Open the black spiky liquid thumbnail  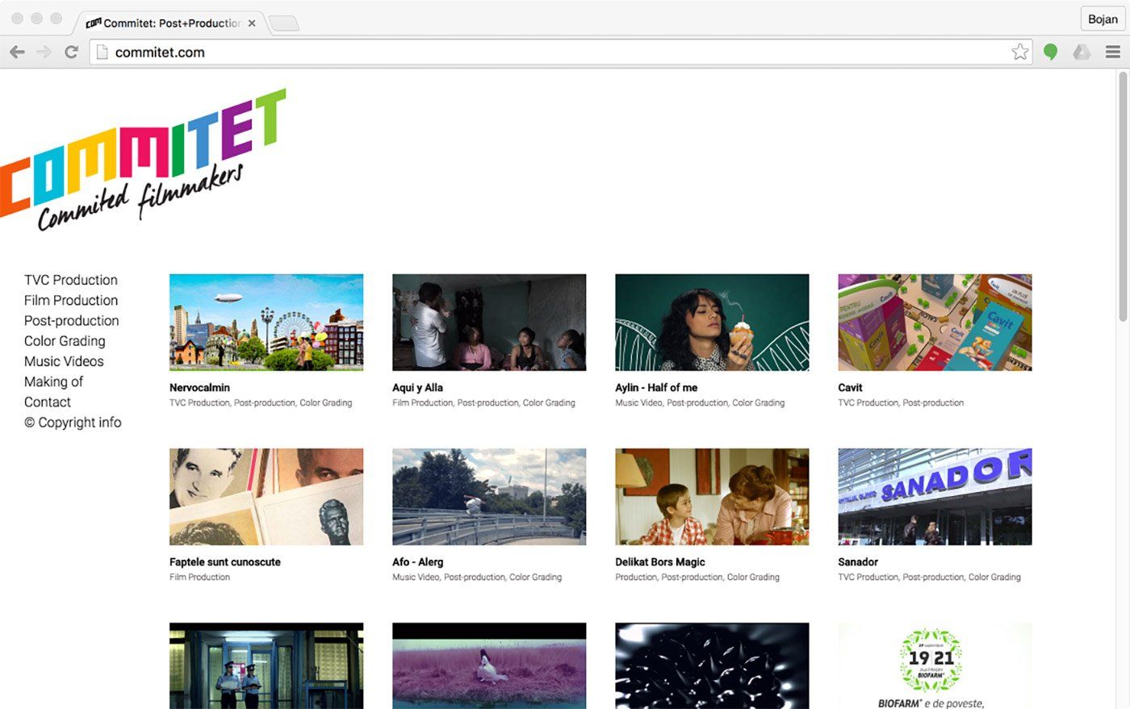point(712,665)
